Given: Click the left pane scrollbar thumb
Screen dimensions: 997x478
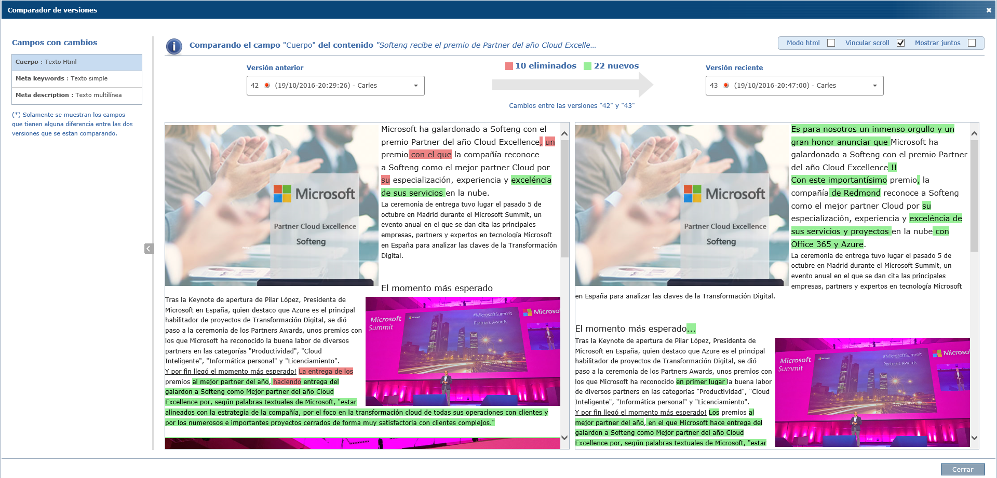Looking at the screenshot, I should tap(564, 198).
